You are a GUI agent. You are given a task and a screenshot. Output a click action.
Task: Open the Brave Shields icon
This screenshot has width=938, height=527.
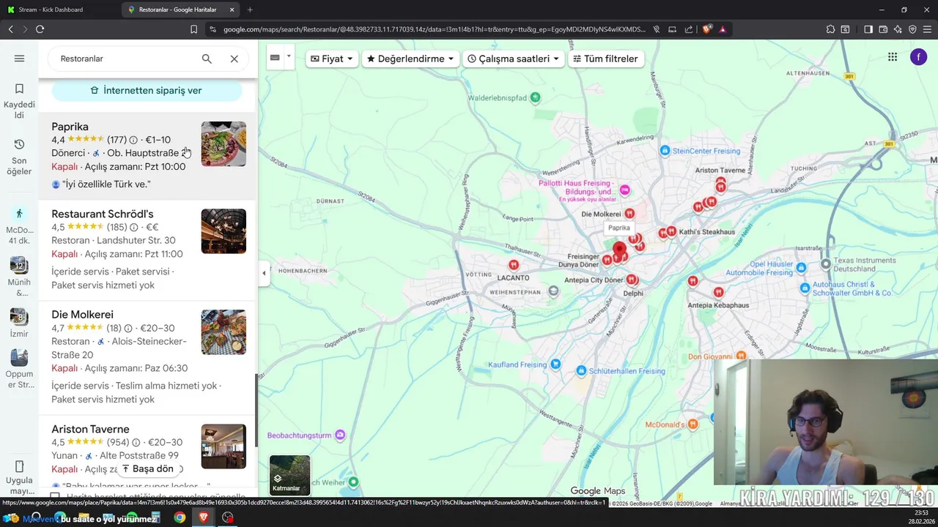(706, 29)
